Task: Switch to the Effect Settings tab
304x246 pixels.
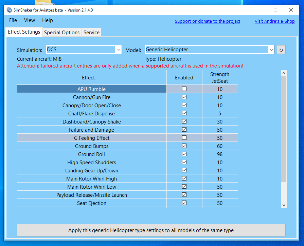Action: tap(24, 32)
